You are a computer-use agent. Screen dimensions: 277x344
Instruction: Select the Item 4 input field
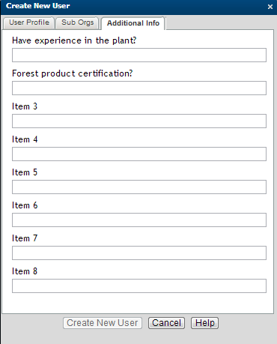pos(139,154)
